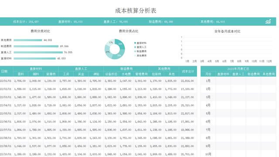Viewport: 279px width, 157px height.
Task: Click the total cell 25,310.00
Action: pos(187,106)
